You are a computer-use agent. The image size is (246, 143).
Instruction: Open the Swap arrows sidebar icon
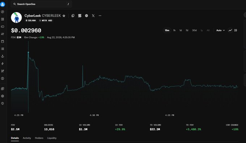coord(3,34)
